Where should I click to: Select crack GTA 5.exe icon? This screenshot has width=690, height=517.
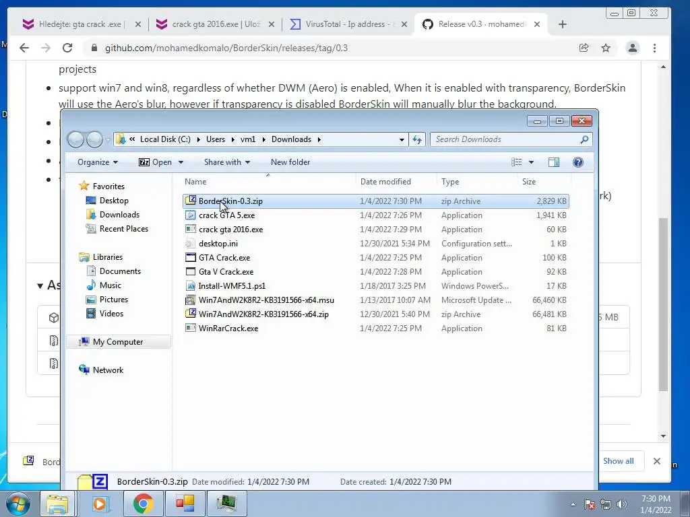[x=191, y=215]
